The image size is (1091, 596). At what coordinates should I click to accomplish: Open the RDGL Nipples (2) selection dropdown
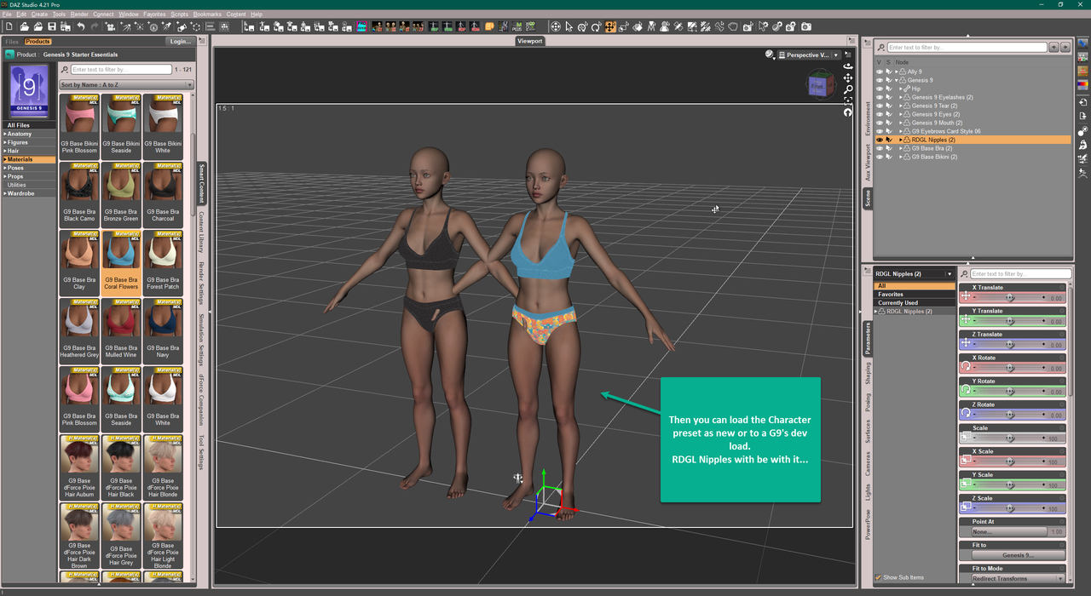point(914,274)
